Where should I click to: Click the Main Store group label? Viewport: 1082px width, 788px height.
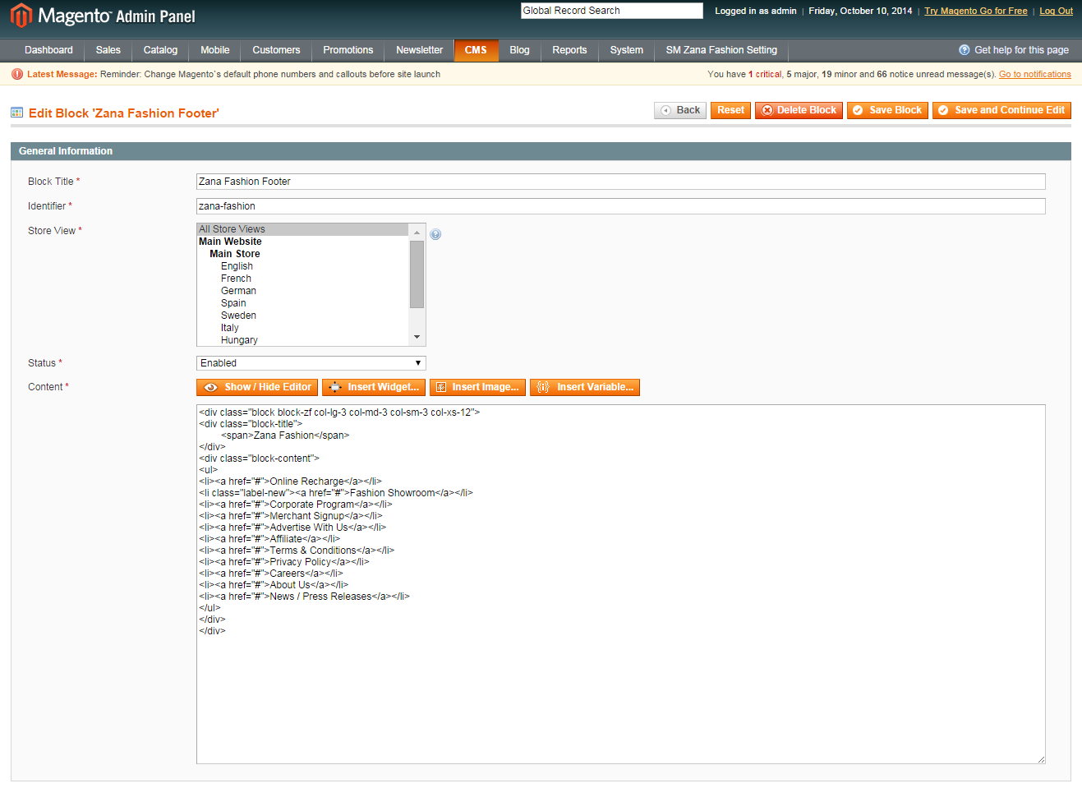235,254
